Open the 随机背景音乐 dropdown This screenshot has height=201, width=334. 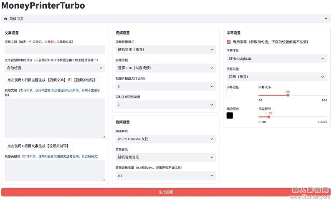pyautogui.click(x=166, y=157)
